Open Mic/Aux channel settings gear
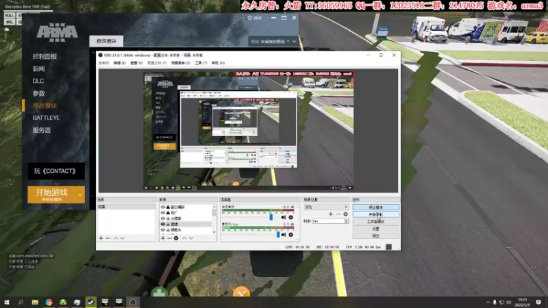The height and width of the screenshot is (308, 548). pyautogui.click(x=290, y=235)
